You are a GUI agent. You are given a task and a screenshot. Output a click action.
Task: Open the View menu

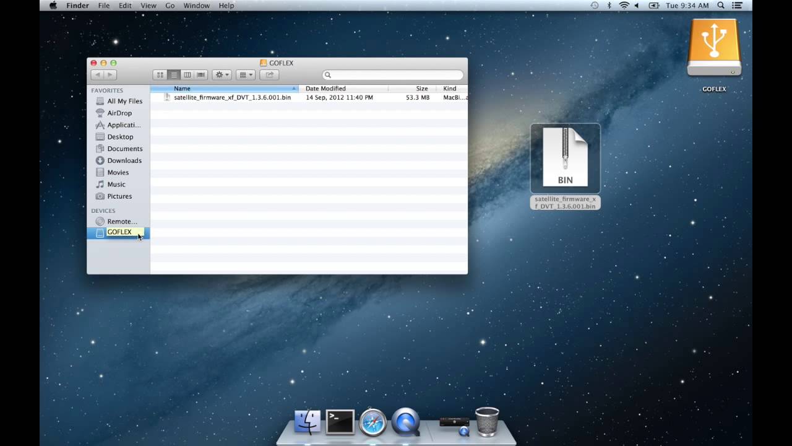tap(148, 6)
